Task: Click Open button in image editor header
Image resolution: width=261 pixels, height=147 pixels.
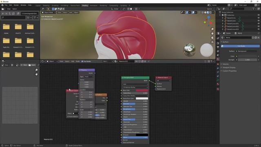Action: 32,65
